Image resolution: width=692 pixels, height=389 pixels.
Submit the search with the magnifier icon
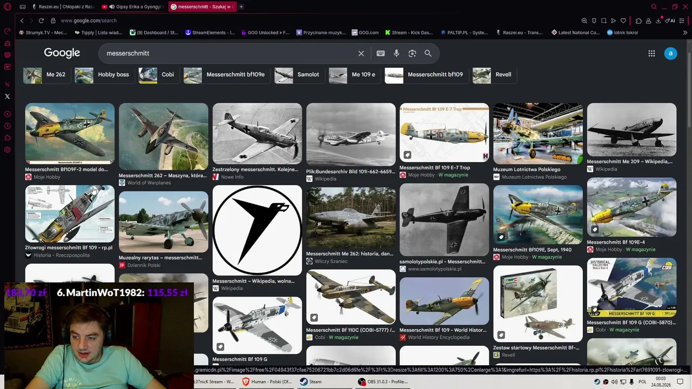click(428, 53)
